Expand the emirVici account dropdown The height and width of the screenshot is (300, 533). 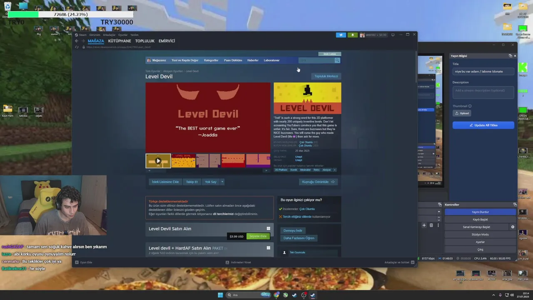pos(374,35)
